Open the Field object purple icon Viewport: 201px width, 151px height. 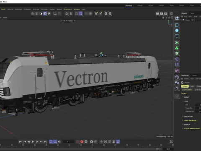177,65
